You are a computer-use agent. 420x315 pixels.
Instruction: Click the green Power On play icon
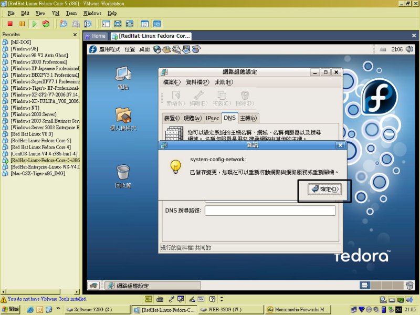coord(34,24)
